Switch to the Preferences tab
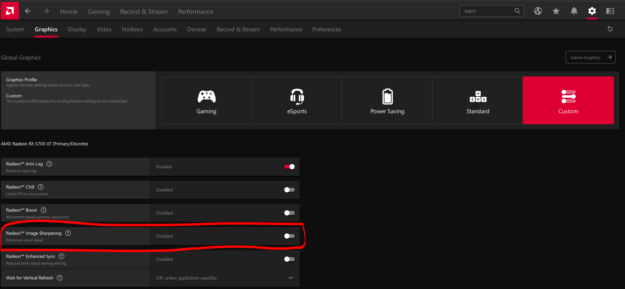Viewport: 625px width, 289px height. [327, 29]
